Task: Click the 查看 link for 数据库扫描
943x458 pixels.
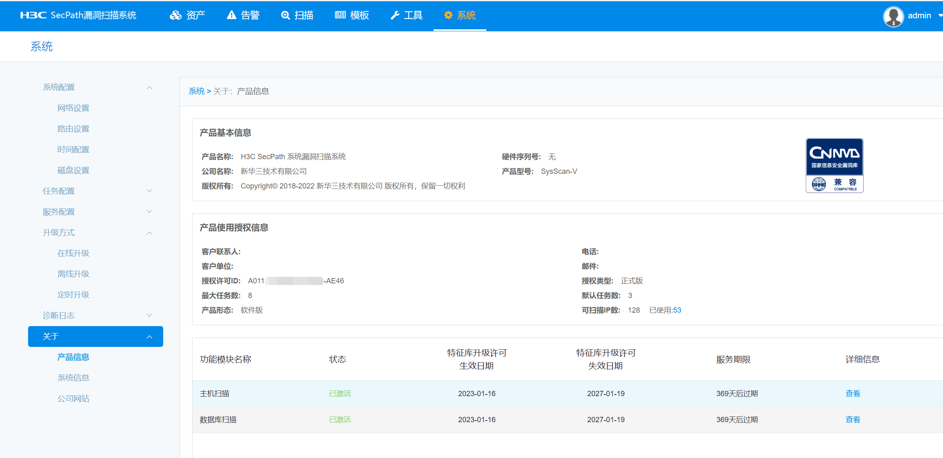Action: pos(853,420)
